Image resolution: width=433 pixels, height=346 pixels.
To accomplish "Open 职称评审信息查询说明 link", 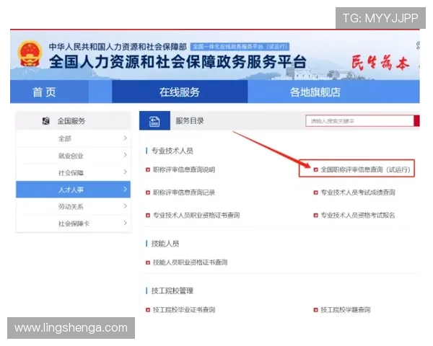I will [184, 169].
